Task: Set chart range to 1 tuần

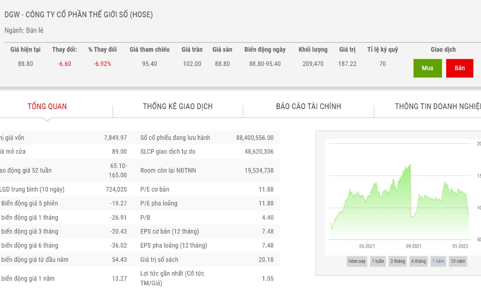Action: [x=378, y=261]
